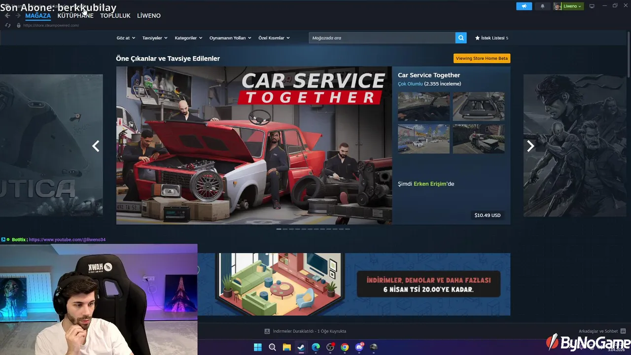Open File Explorer from the taskbar
The height and width of the screenshot is (355, 631).
(286, 347)
